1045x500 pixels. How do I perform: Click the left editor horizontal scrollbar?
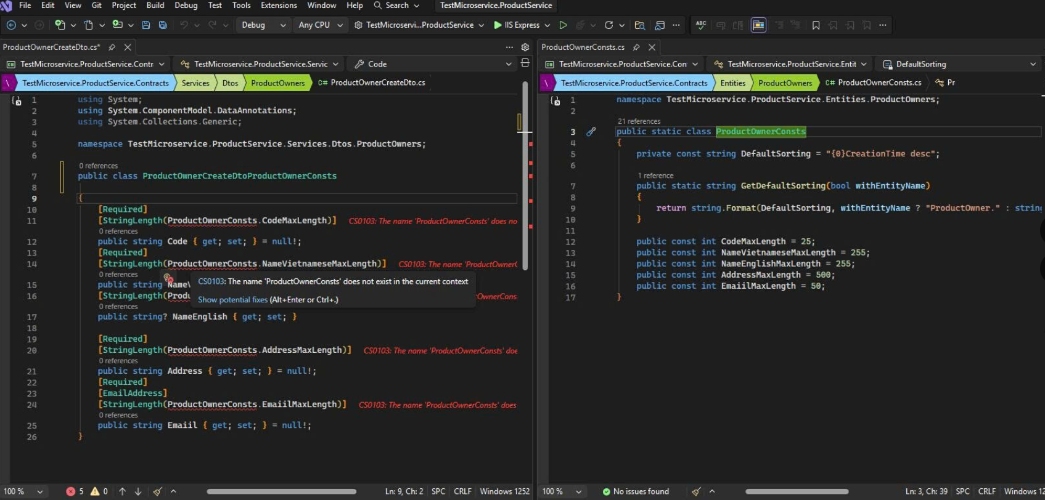coord(281,491)
